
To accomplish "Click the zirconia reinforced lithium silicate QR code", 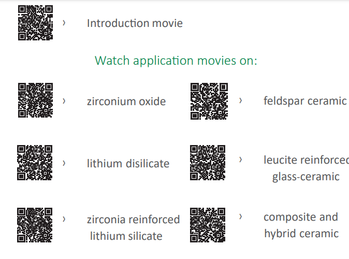I will pyautogui.click(x=35, y=225).
